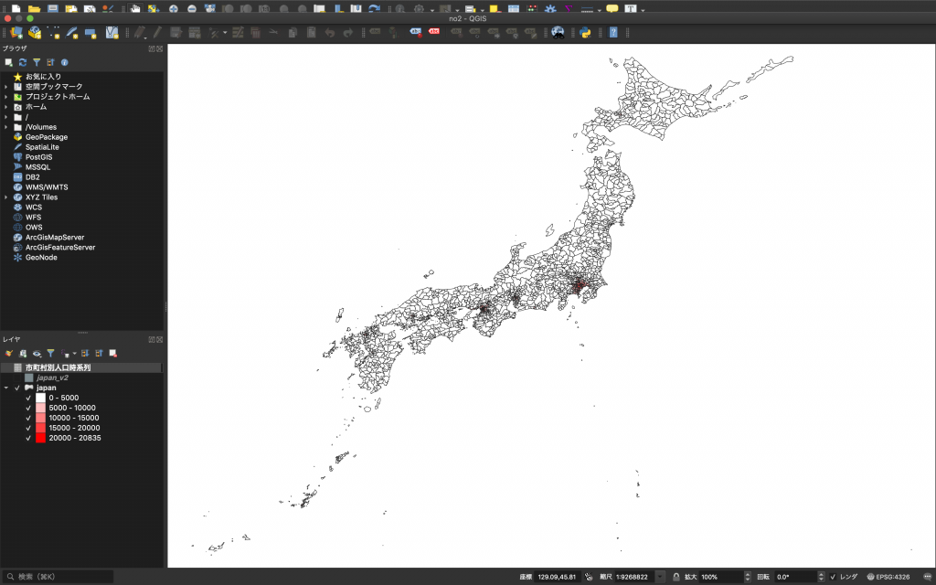Viewport: 936px width, 585px height.
Task: Toggle visibility of japan layer
Action: (16, 388)
